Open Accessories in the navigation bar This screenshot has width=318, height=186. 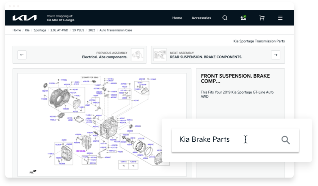point(201,18)
